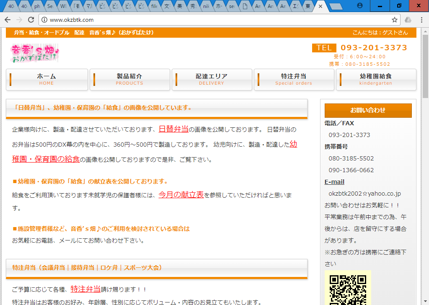Click okzbtk2002☆yahoo.co.jp email text
429x305 pixels.
point(364,194)
